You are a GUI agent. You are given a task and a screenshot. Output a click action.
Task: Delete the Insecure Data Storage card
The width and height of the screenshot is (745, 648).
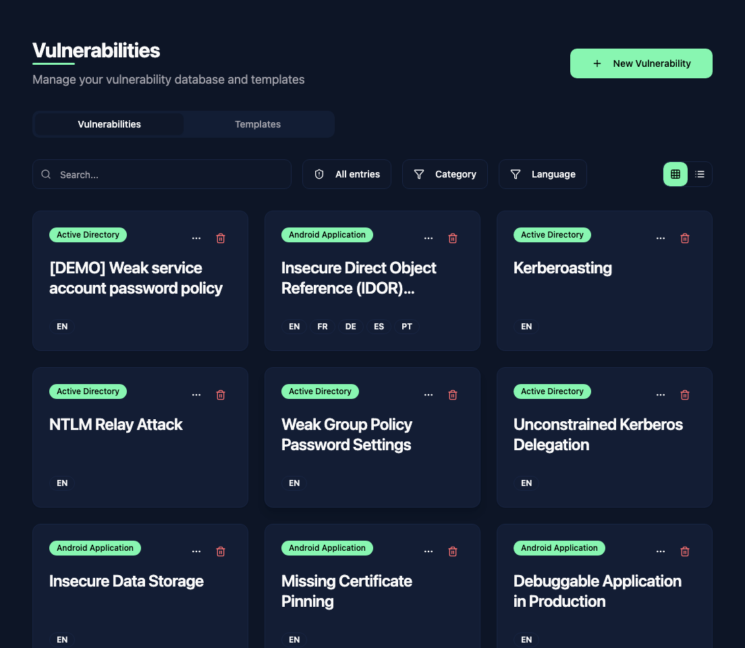tap(221, 551)
